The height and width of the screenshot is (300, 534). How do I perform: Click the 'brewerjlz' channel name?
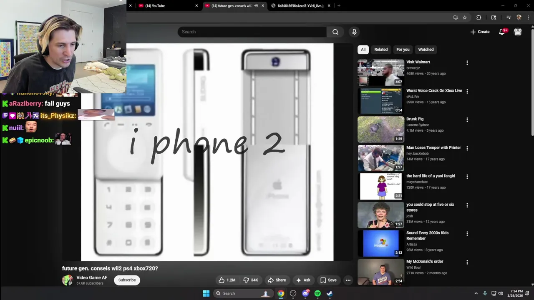pyautogui.click(x=413, y=68)
